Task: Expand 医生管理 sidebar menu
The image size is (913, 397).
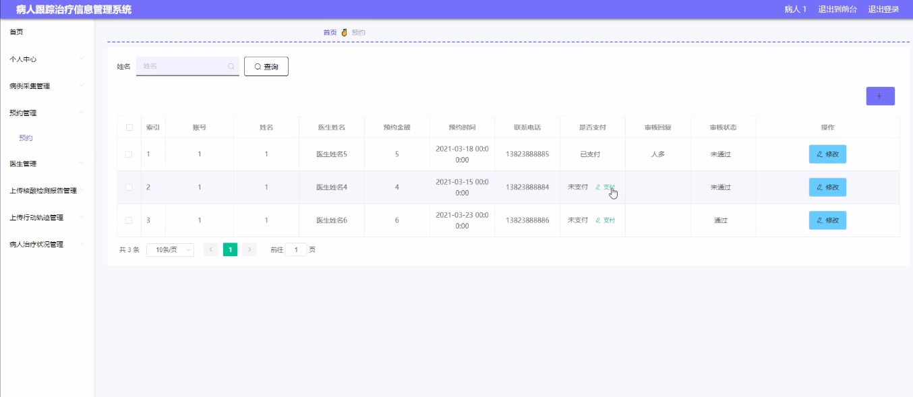Action: [47, 164]
